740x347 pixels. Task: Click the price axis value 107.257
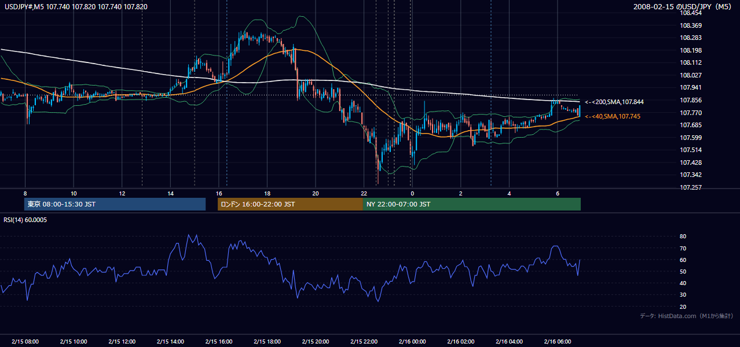tap(691, 187)
